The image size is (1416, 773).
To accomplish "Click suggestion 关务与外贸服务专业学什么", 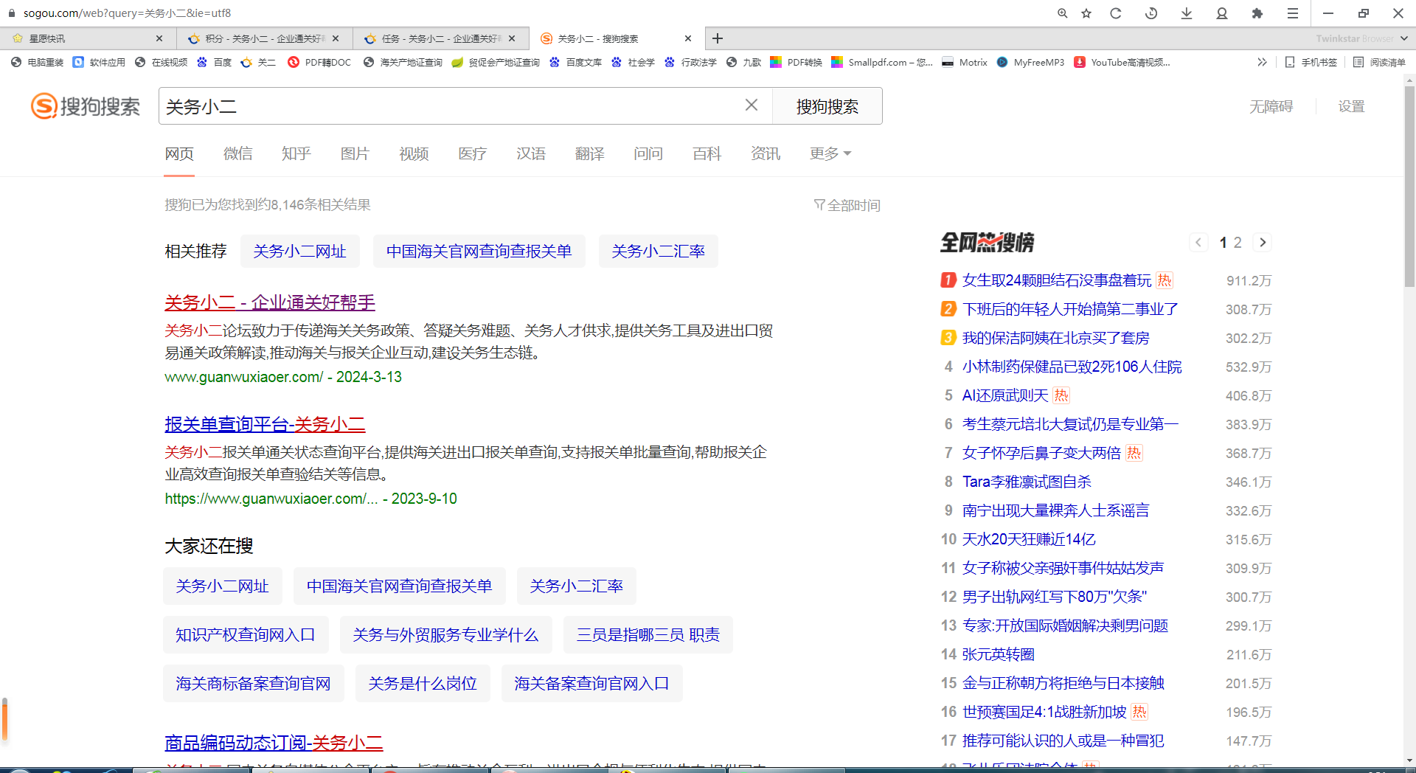I will [x=445, y=635].
